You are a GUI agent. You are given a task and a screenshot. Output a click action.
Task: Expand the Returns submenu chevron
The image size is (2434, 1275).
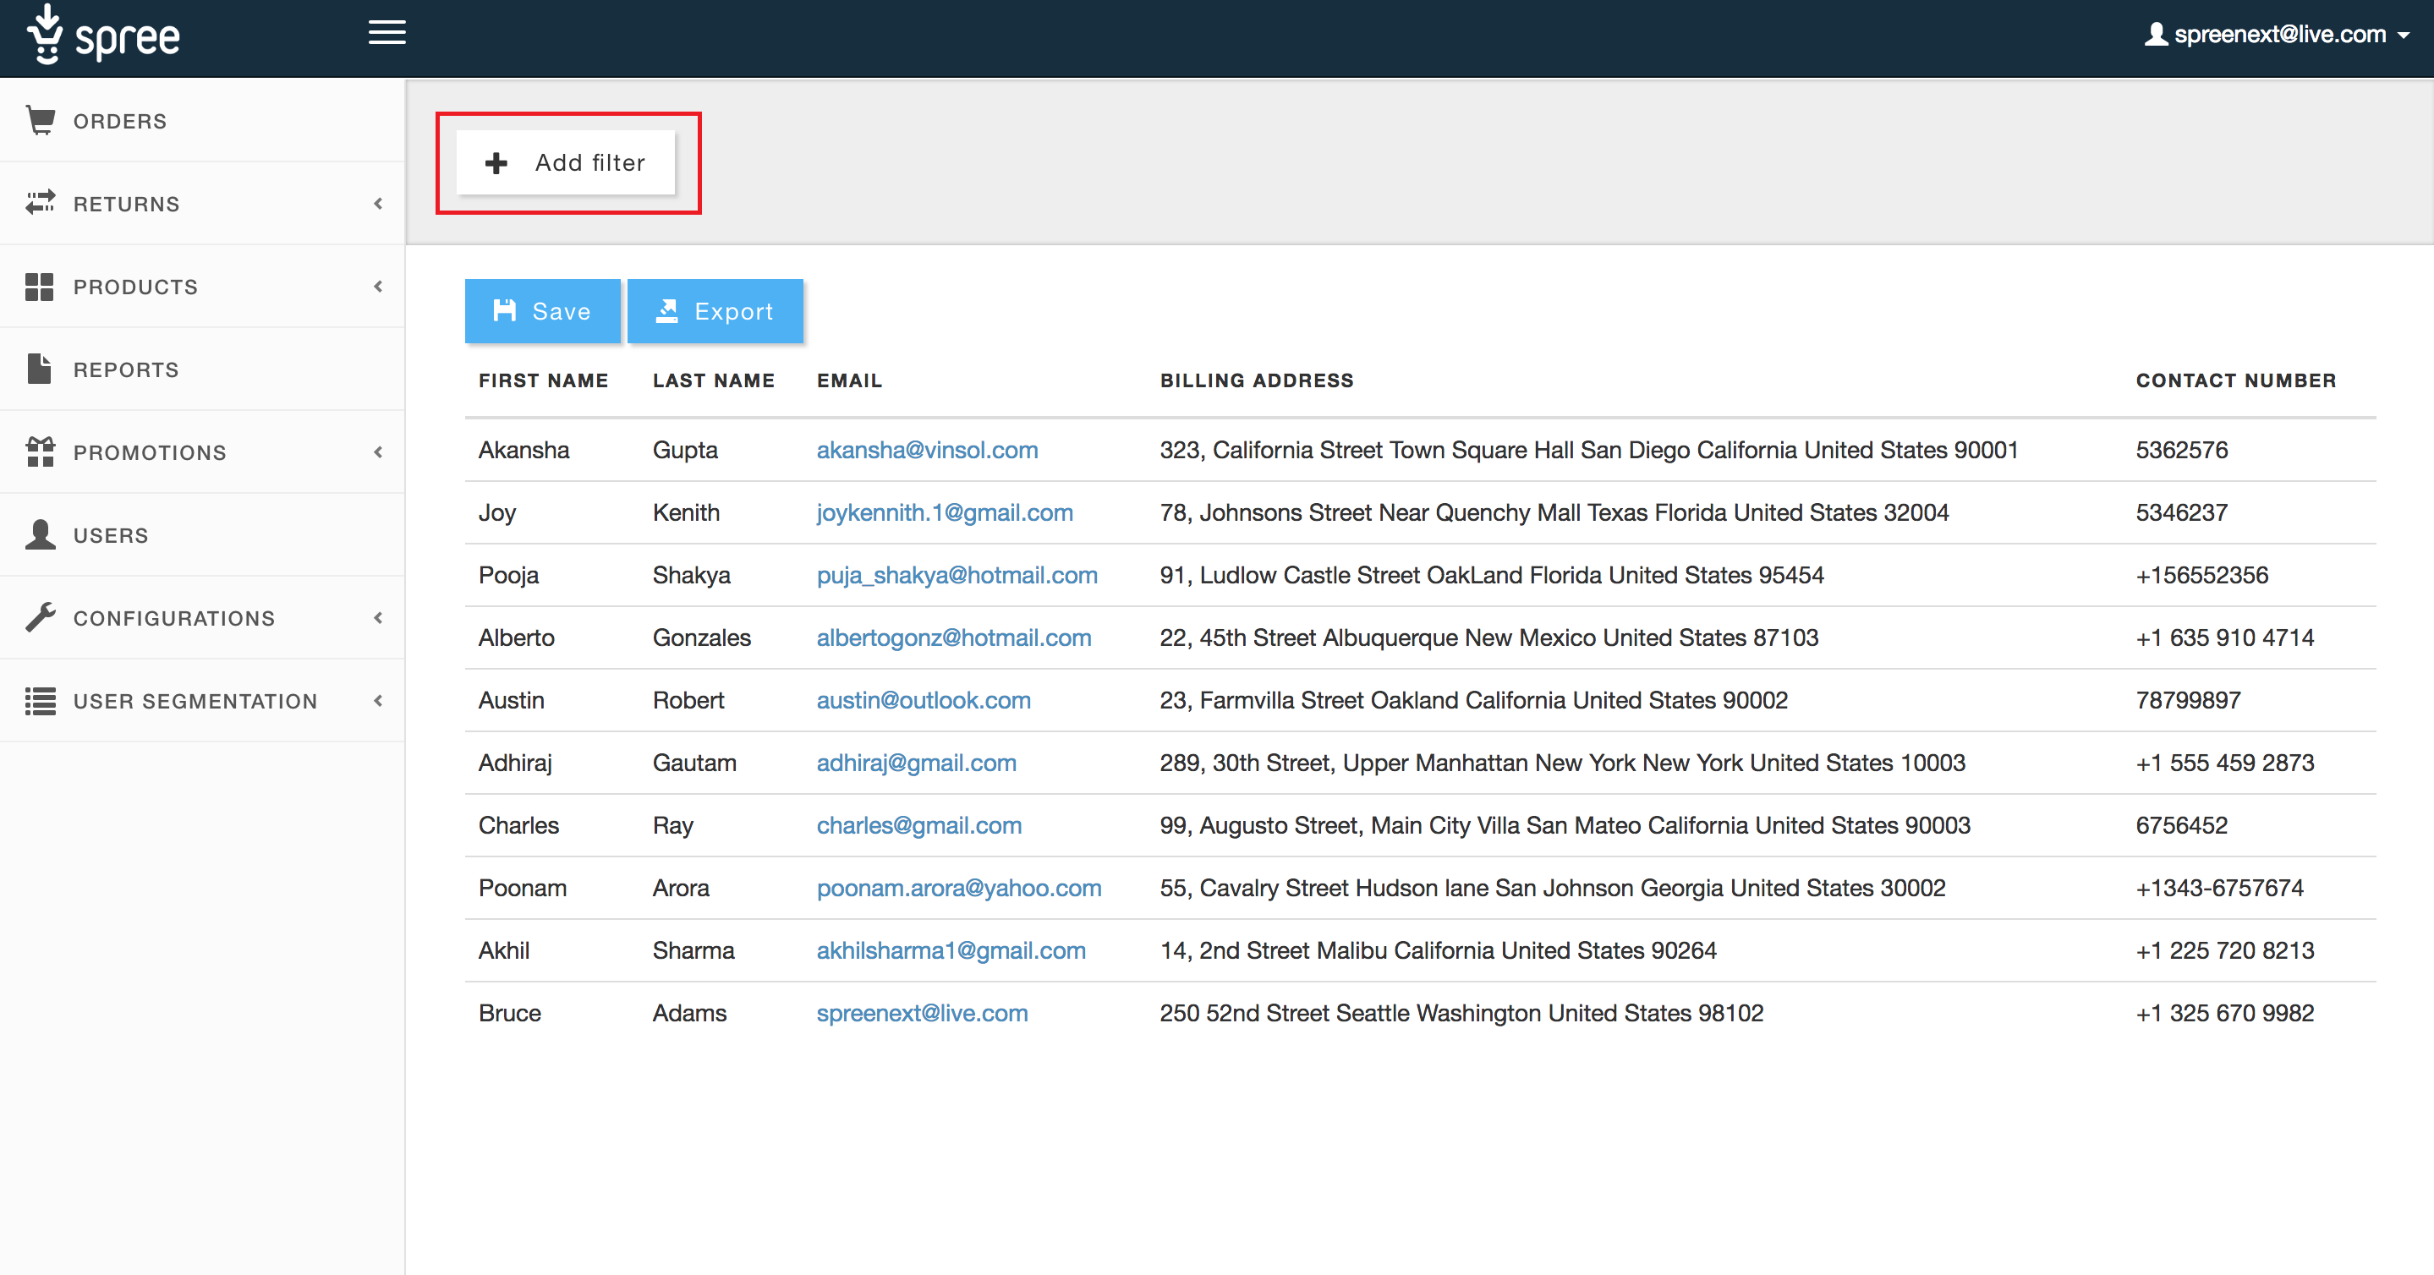click(x=378, y=203)
